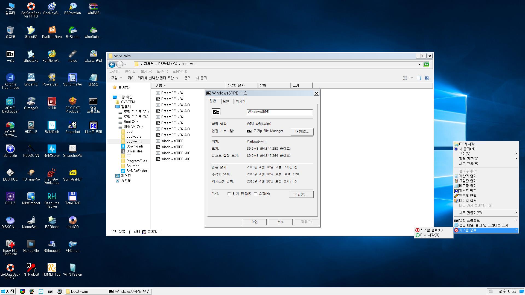Open the HDTunePro desktop icon

[x=31, y=175]
